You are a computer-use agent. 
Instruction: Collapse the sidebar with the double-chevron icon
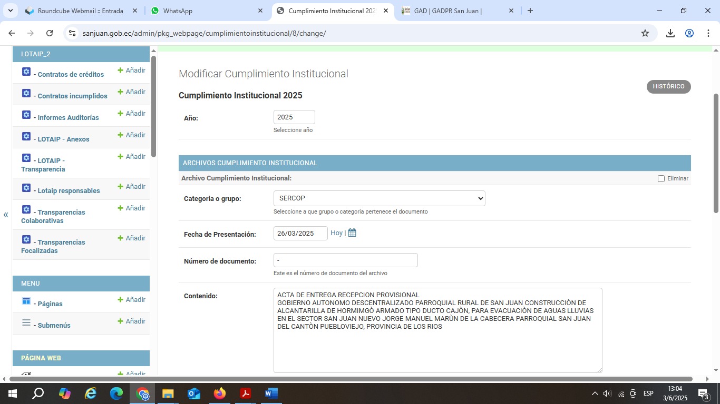tap(6, 215)
